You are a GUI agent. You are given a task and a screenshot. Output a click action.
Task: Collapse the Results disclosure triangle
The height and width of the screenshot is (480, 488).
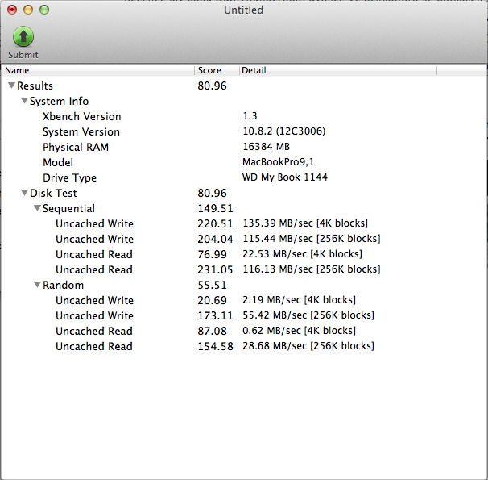12,86
